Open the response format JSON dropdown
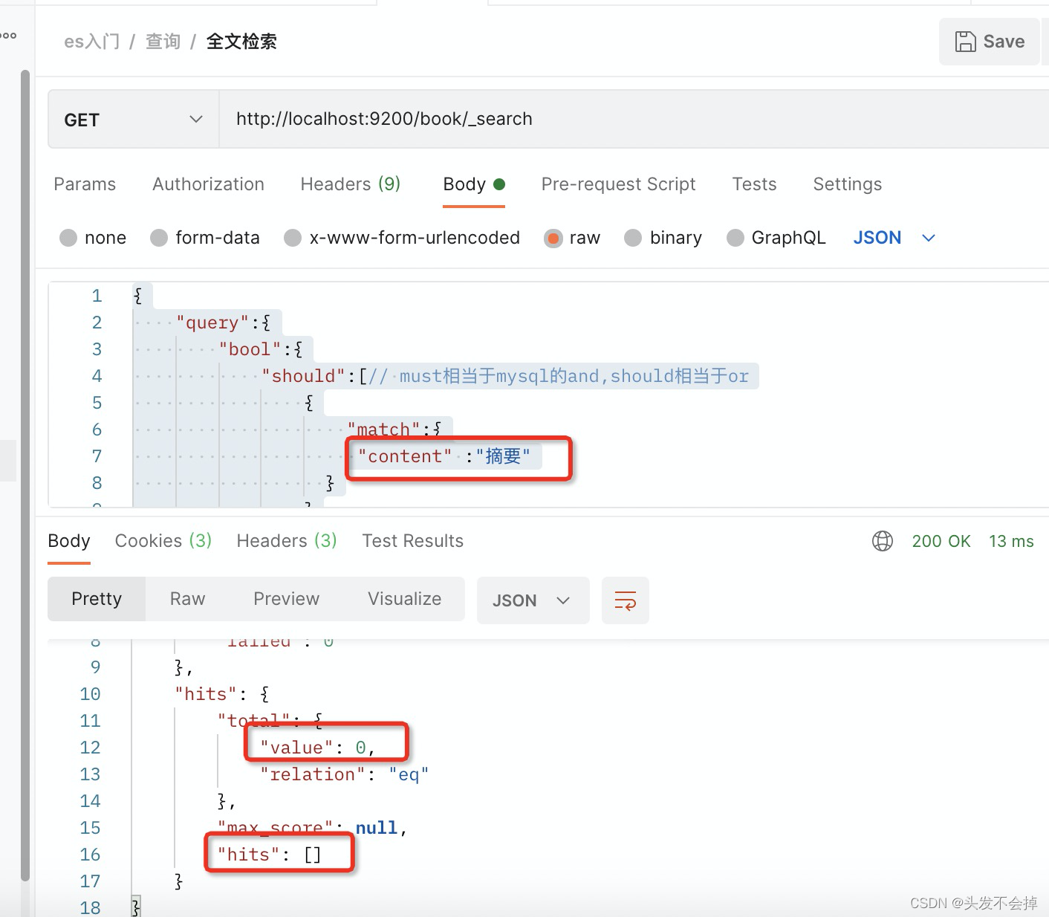The image size is (1049, 917). click(x=533, y=600)
